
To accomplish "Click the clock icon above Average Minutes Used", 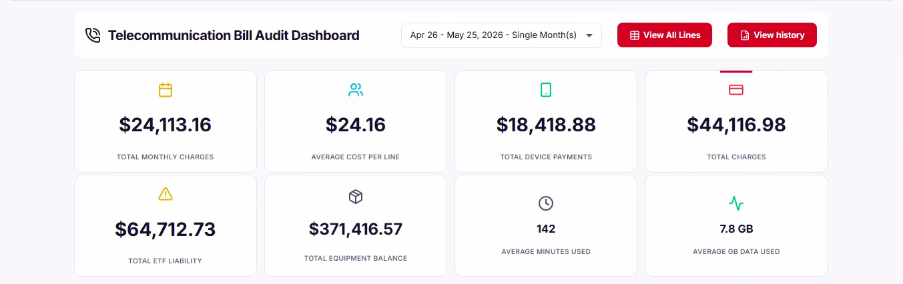I will tap(546, 203).
